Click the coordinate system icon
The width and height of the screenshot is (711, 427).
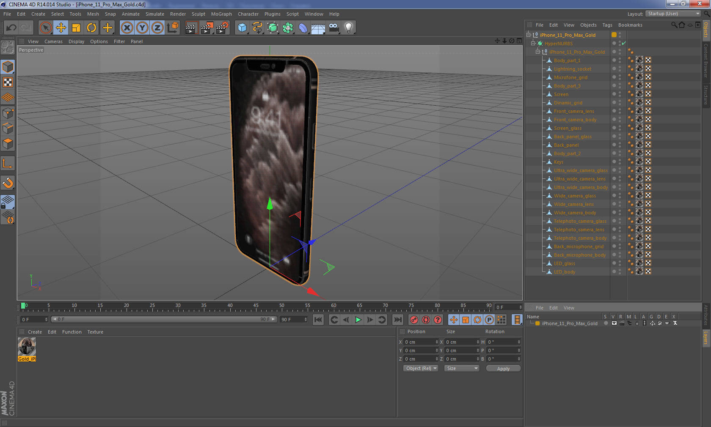(x=173, y=28)
